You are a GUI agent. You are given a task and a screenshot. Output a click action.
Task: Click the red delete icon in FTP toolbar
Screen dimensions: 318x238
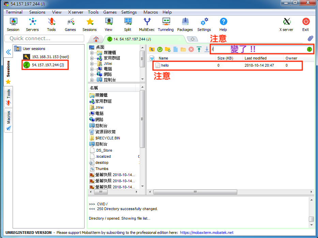191,49
